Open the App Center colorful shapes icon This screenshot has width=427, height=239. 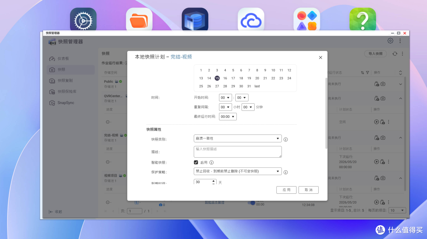(307, 19)
